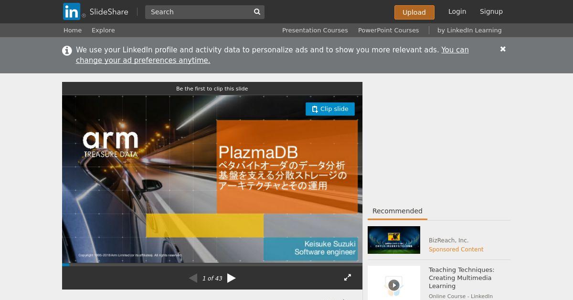Screen dimensions: 573x300
Task: Open 'by LinkedIn Learning' link
Action: [x=469, y=30]
